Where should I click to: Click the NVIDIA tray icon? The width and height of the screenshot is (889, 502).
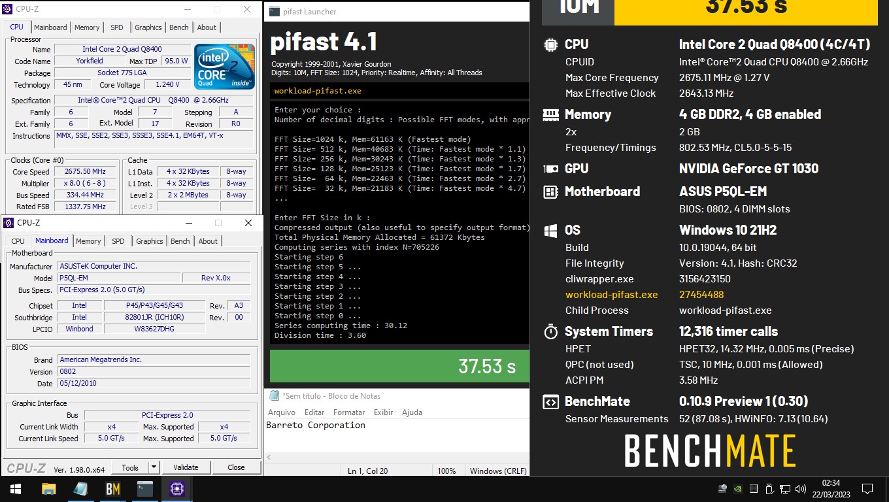coord(738,488)
